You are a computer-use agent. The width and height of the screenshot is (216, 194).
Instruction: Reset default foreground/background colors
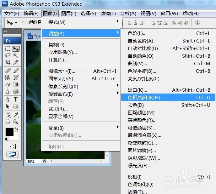coord(6,139)
